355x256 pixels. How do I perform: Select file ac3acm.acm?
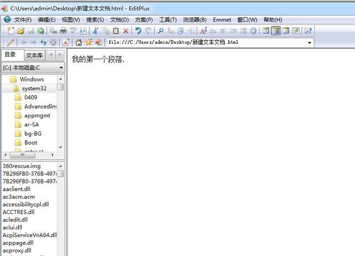(19, 197)
